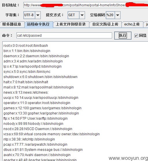This screenshot has height=161, width=148.
Task: Click the command field containing cat /etc/passwd
Action: 64,36
